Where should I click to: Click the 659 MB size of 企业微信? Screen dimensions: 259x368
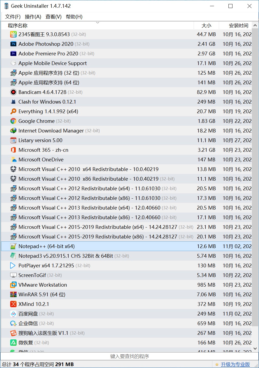click(x=207, y=323)
